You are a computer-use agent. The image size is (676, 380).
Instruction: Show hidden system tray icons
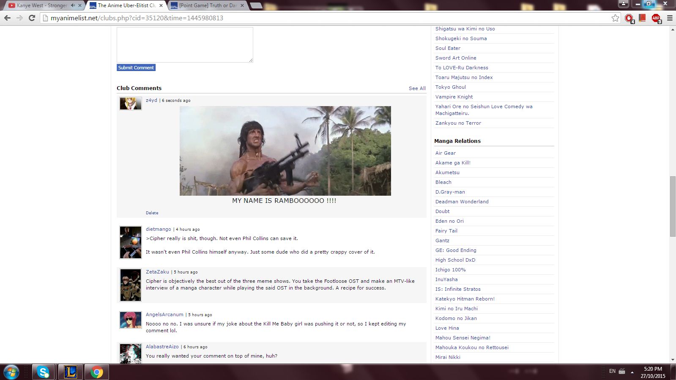[632, 372]
